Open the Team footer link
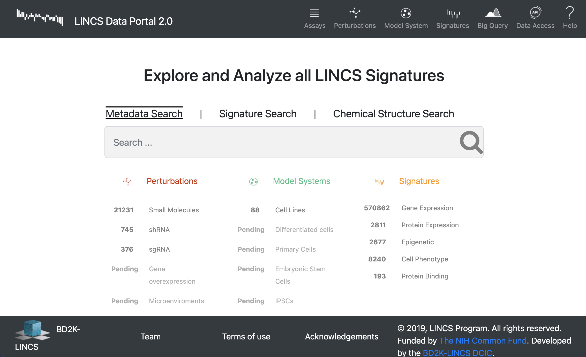The image size is (586, 357). tap(151, 337)
